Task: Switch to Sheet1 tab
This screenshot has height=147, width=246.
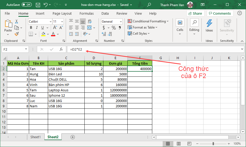Action: 36,137
